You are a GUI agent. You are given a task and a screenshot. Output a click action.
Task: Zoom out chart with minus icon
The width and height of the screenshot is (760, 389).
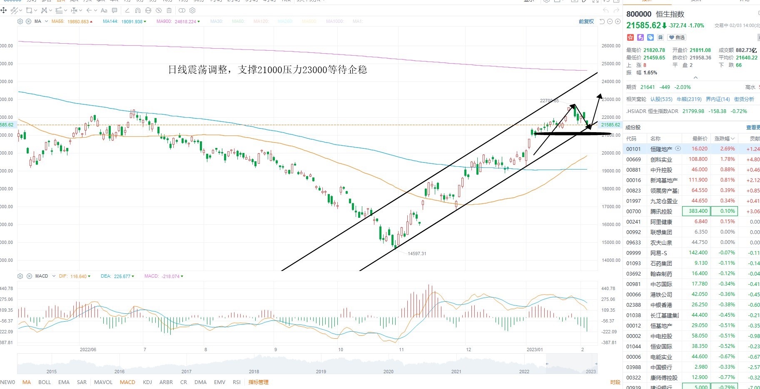(x=610, y=21)
